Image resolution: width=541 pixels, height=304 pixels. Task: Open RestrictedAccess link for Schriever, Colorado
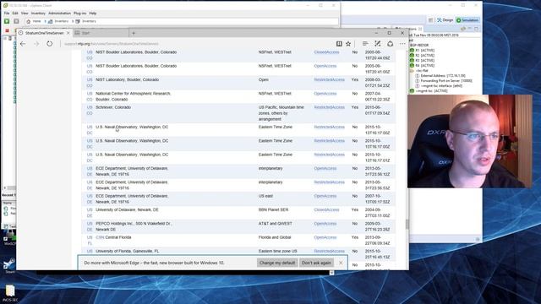[329, 107]
